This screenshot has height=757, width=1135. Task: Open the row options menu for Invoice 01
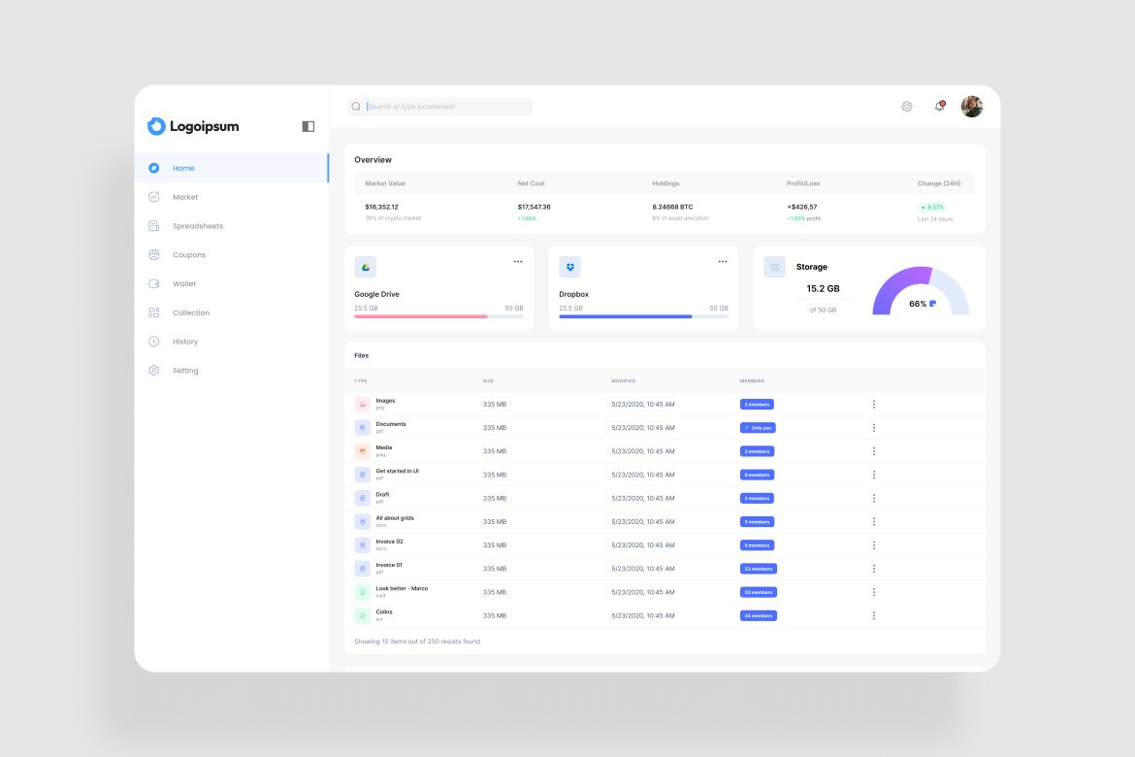[x=873, y=568]
